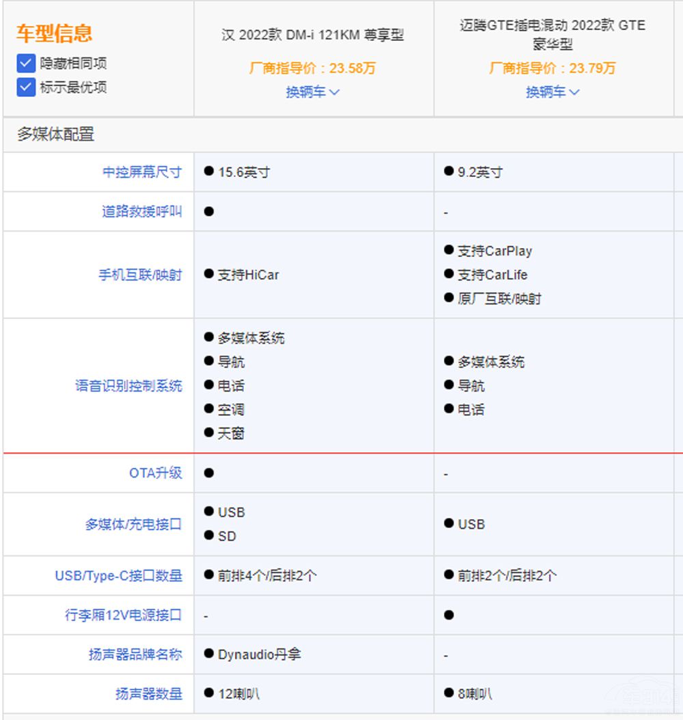Click the 多媒体/充电接口 row label

point(133,525)
